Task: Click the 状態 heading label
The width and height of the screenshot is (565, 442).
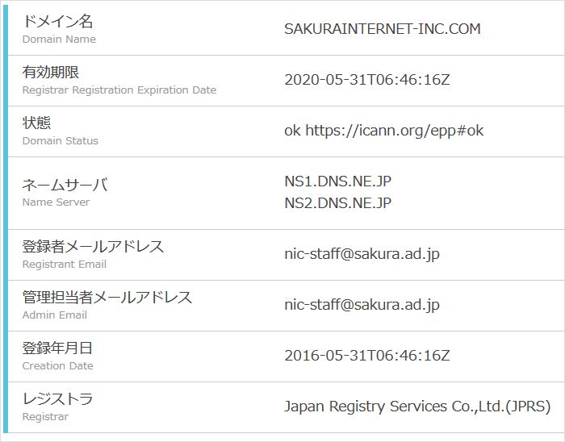Action: (x=36, y=123)
